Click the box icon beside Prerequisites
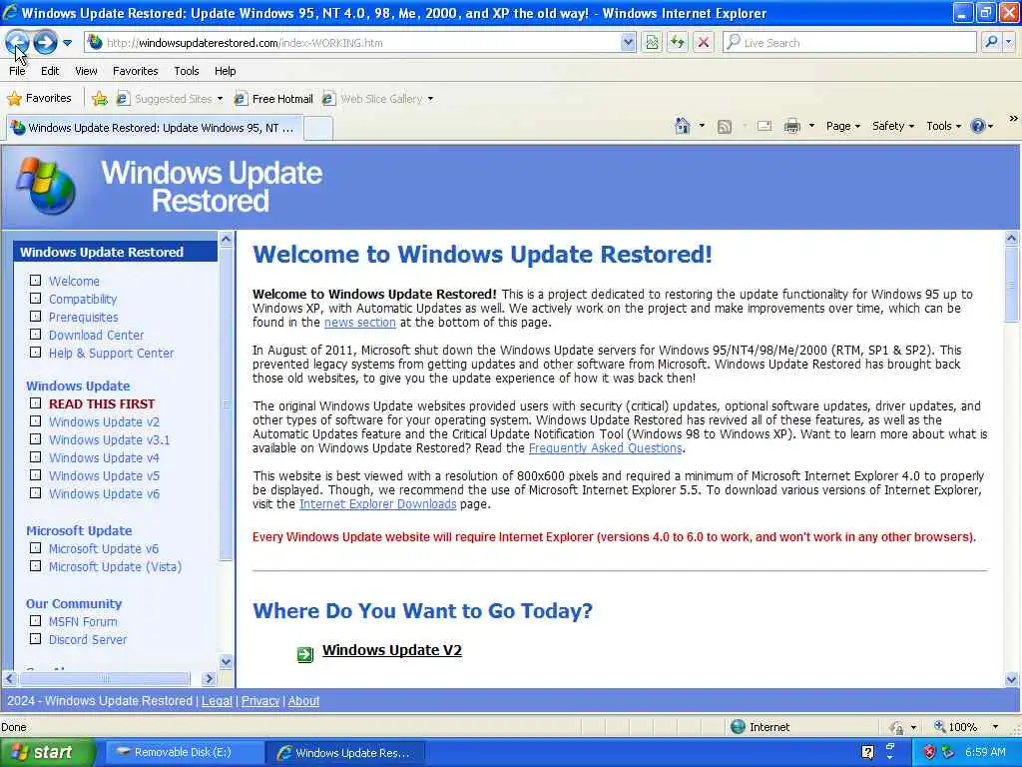This screenshot has width=1022, height=767. 35,317
